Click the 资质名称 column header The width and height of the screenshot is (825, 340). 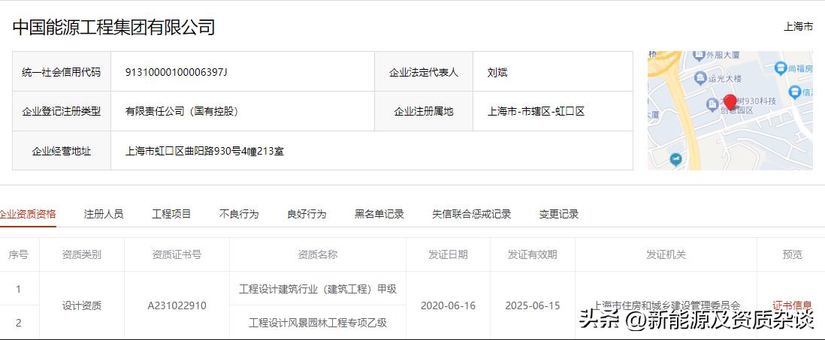[318, 254]
